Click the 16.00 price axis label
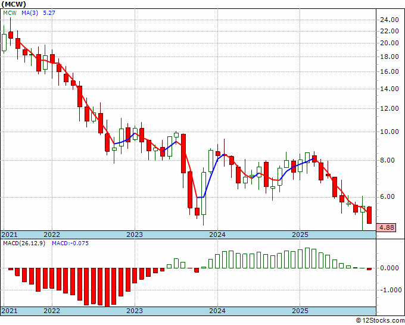This screenshot has height=325, width=405. pyautogui.click(x=390, y=71)
